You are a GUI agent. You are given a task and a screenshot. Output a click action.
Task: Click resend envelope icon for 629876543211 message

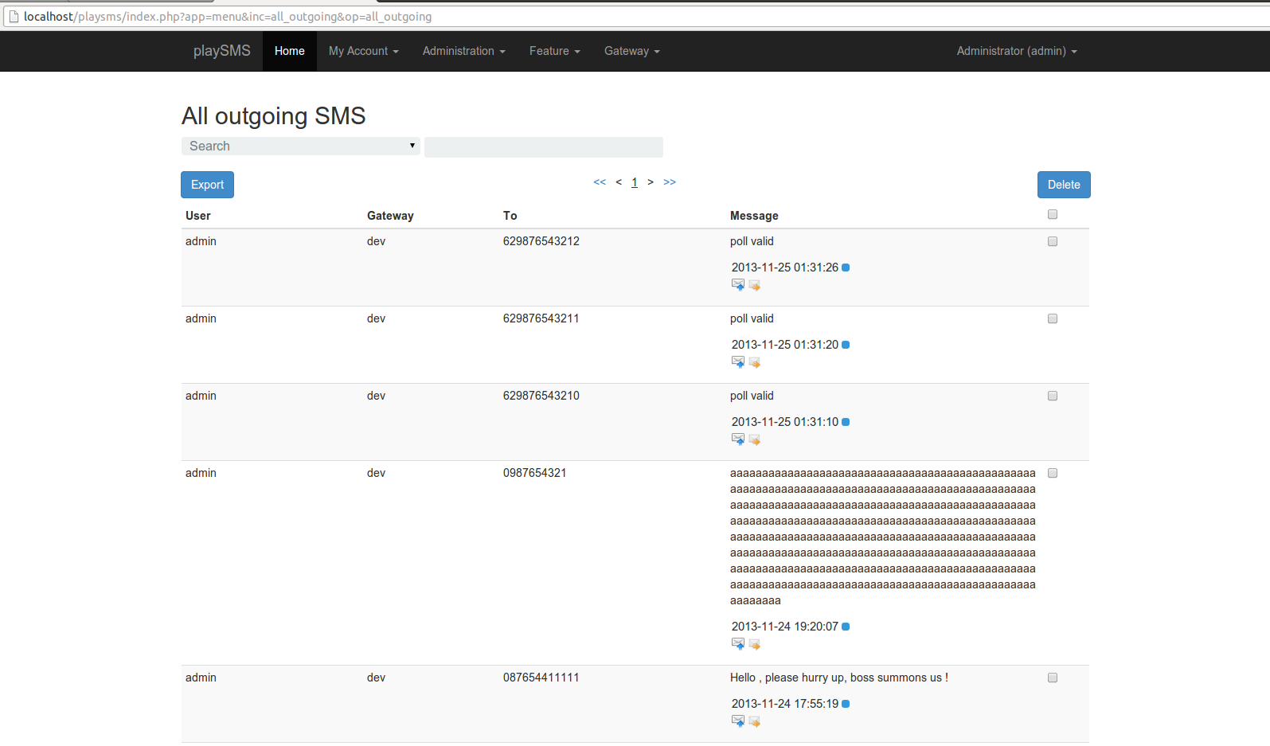pyautogui.click(x=738, y=361)
